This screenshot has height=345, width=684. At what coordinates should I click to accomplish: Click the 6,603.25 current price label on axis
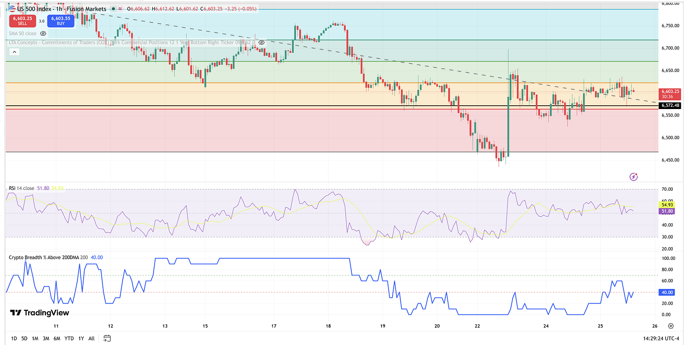[670, 94]
